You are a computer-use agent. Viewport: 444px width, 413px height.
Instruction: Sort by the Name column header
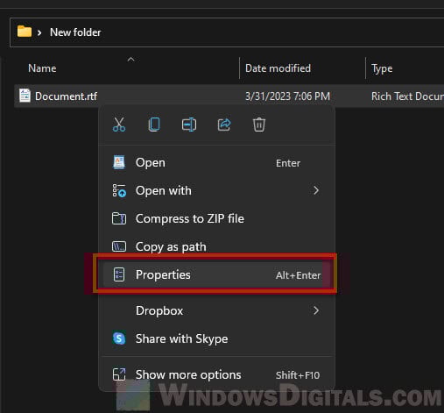tap(42, 68)
